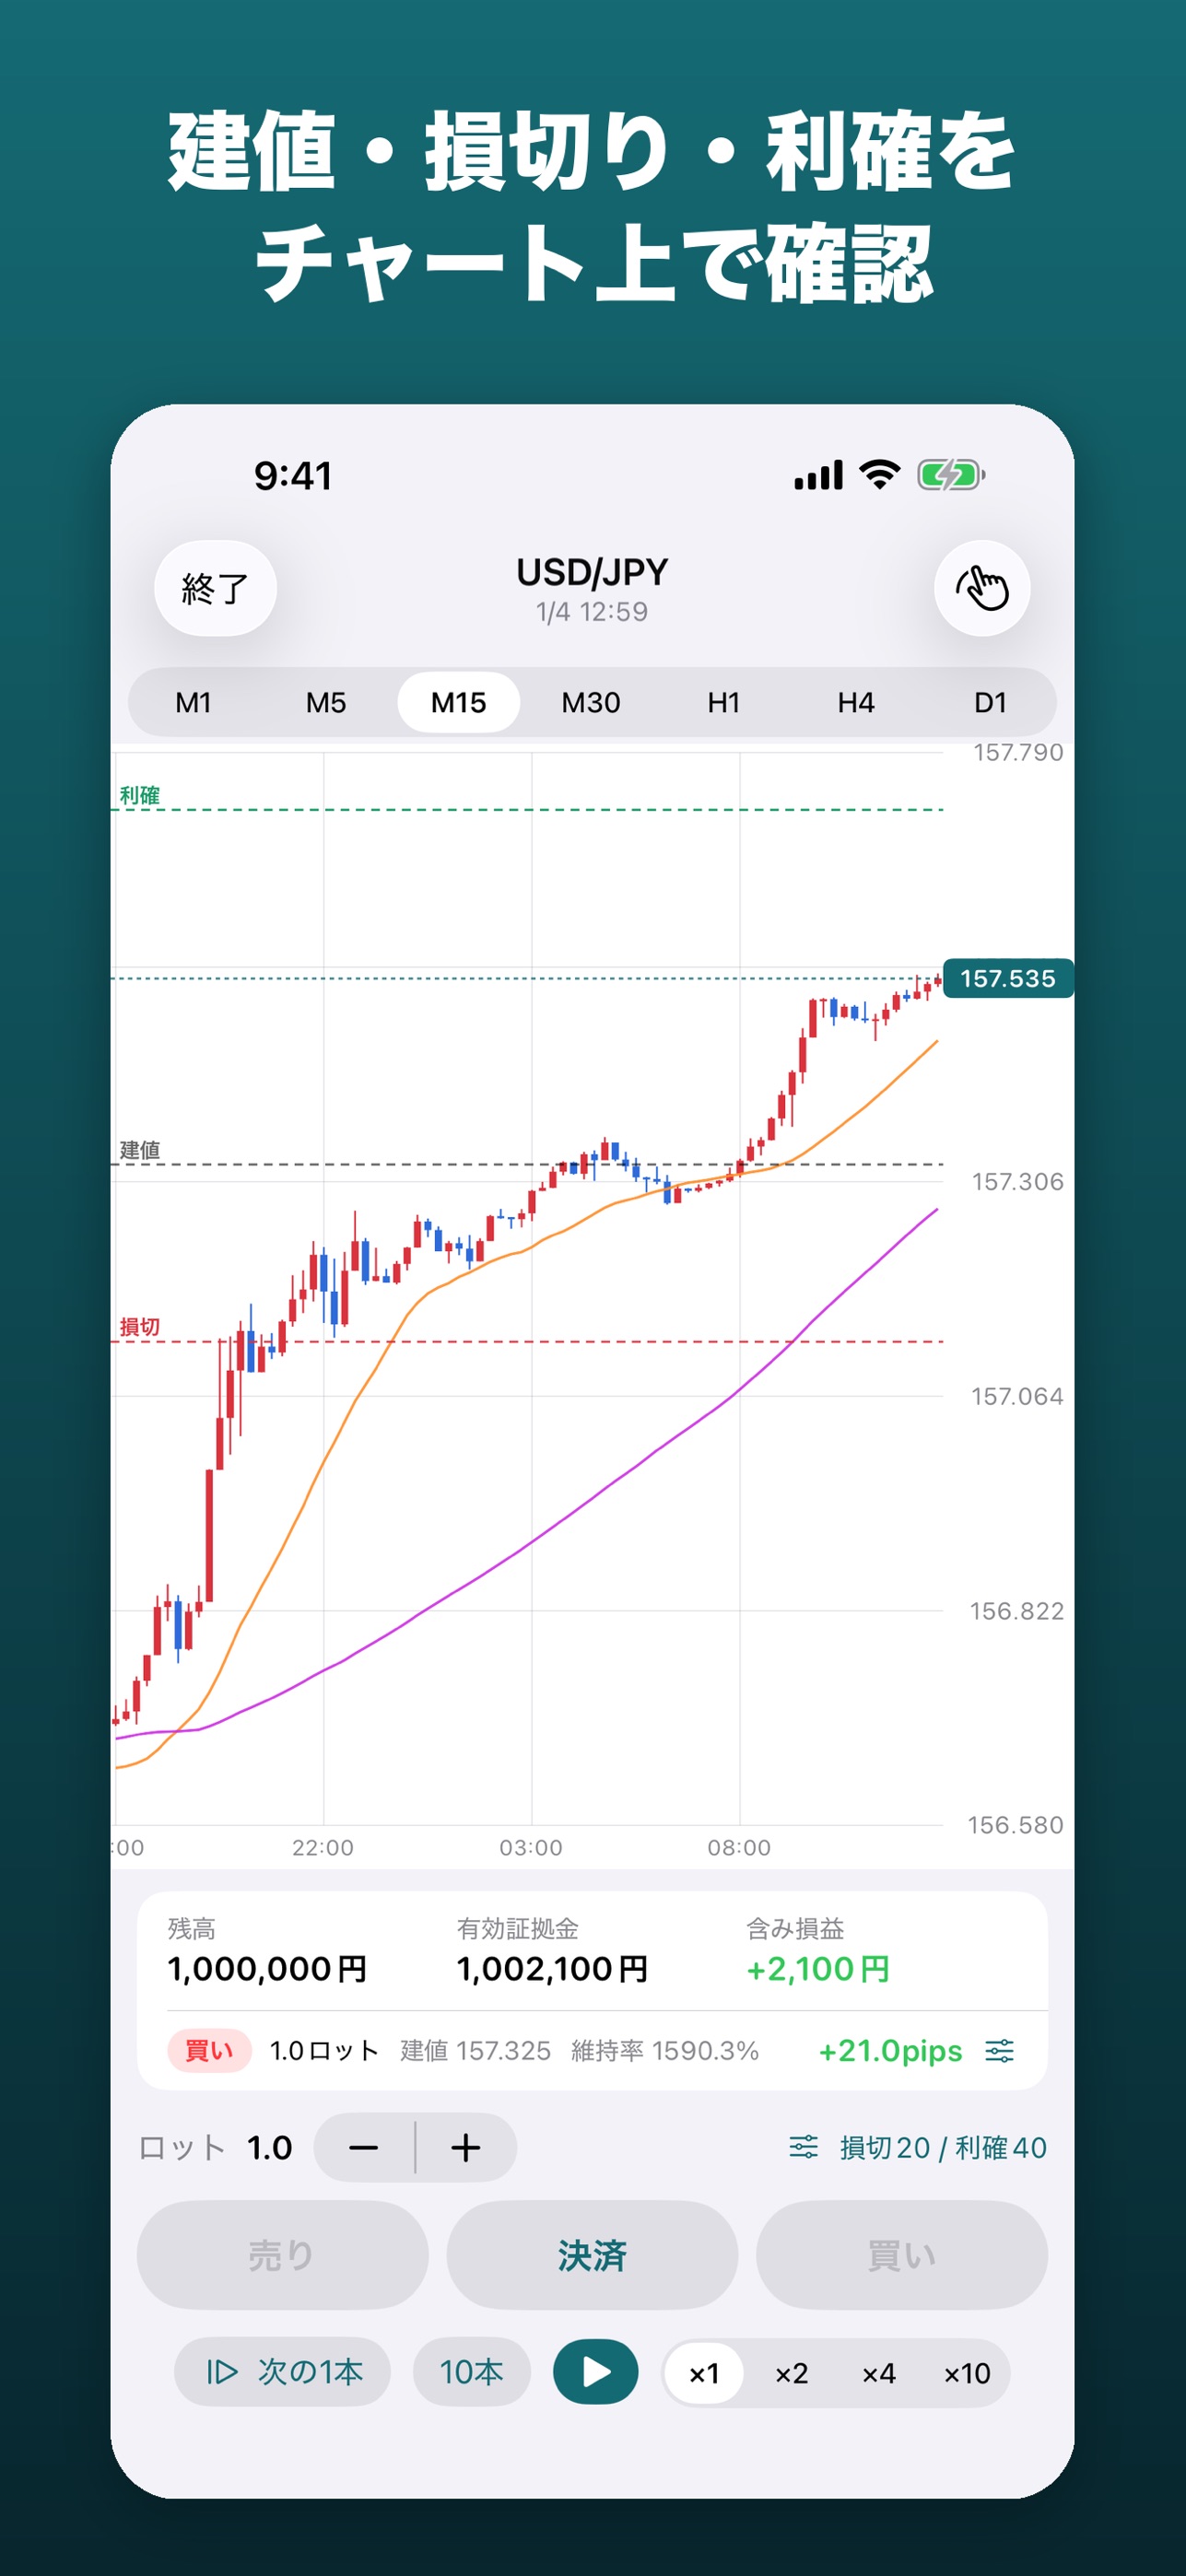Screen dimensions: 1186x2576
Task: Tap the 買い position badge
Action: coord(209,2051)
